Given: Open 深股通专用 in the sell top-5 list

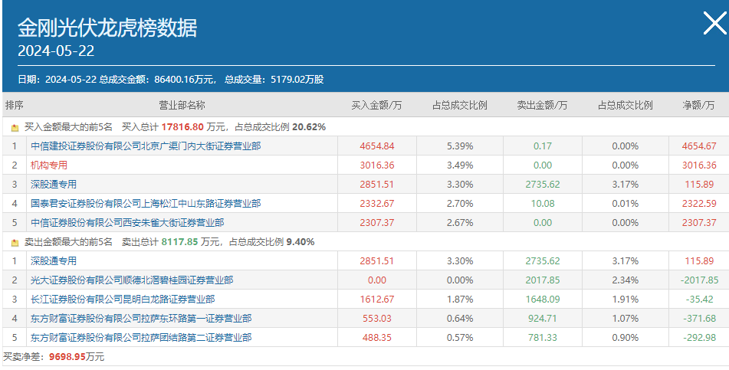Looking at the screenshot, I should click(54, 260).
